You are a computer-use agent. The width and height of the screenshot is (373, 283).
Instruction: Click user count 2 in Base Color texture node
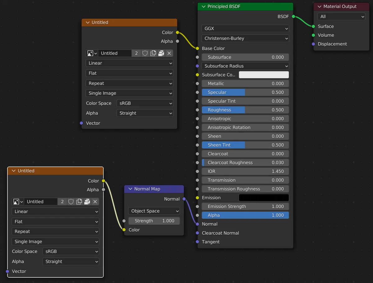(x=136, y=53)
